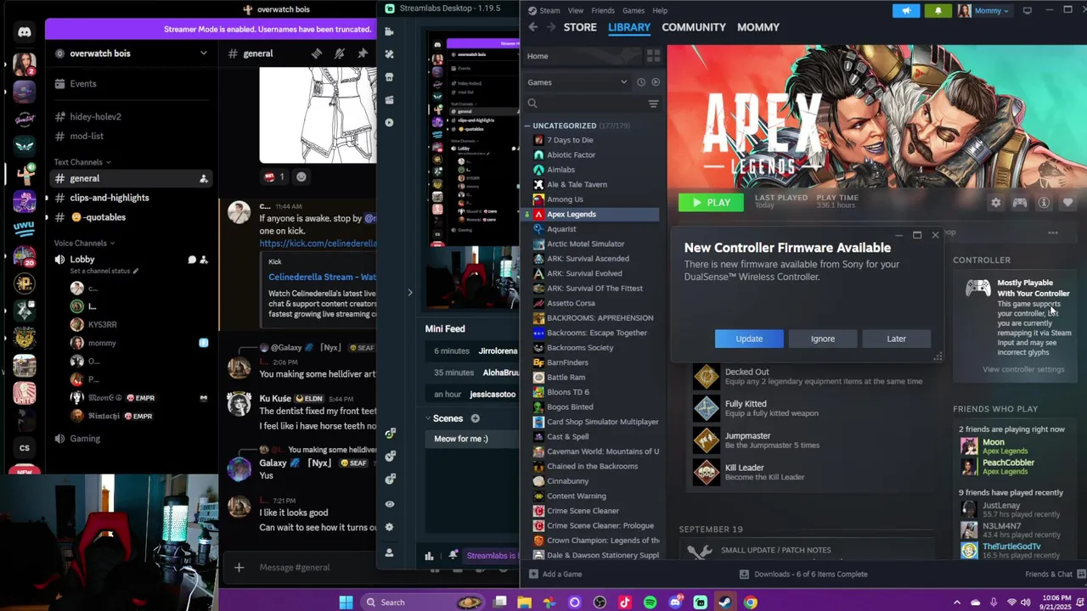This screenshot has width=1087, height=611.
Task: Collapse the Uncategorized games list
Action: 527,126
